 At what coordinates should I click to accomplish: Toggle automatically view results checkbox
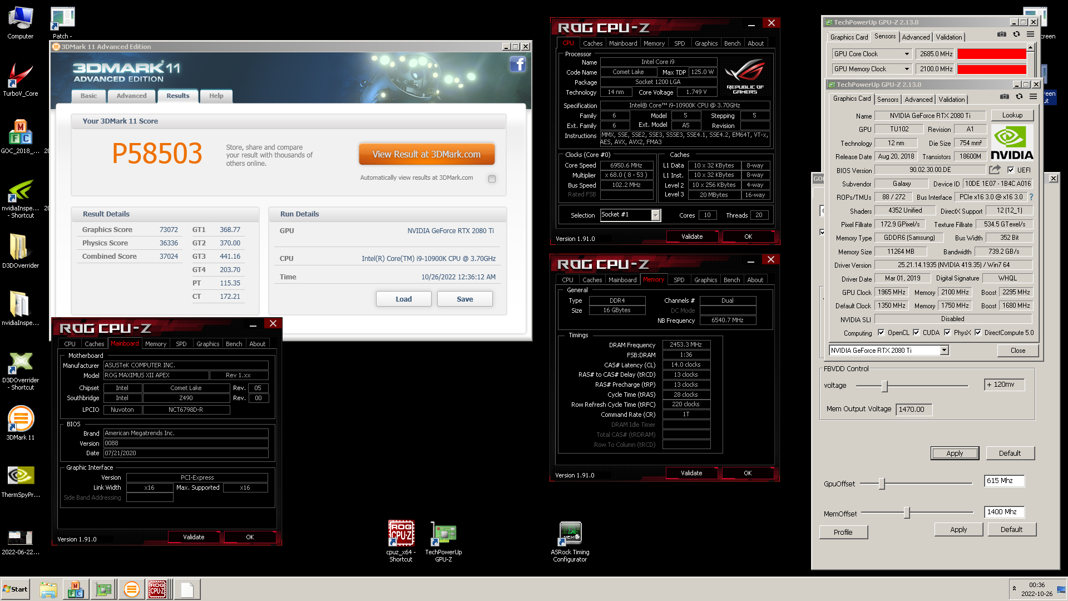point(492,179)
